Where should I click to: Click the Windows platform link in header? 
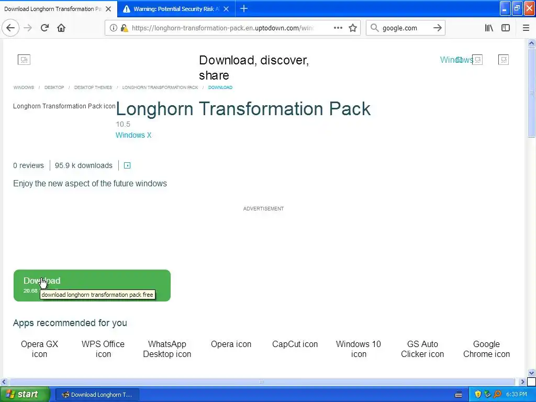(x=456, y=60)
